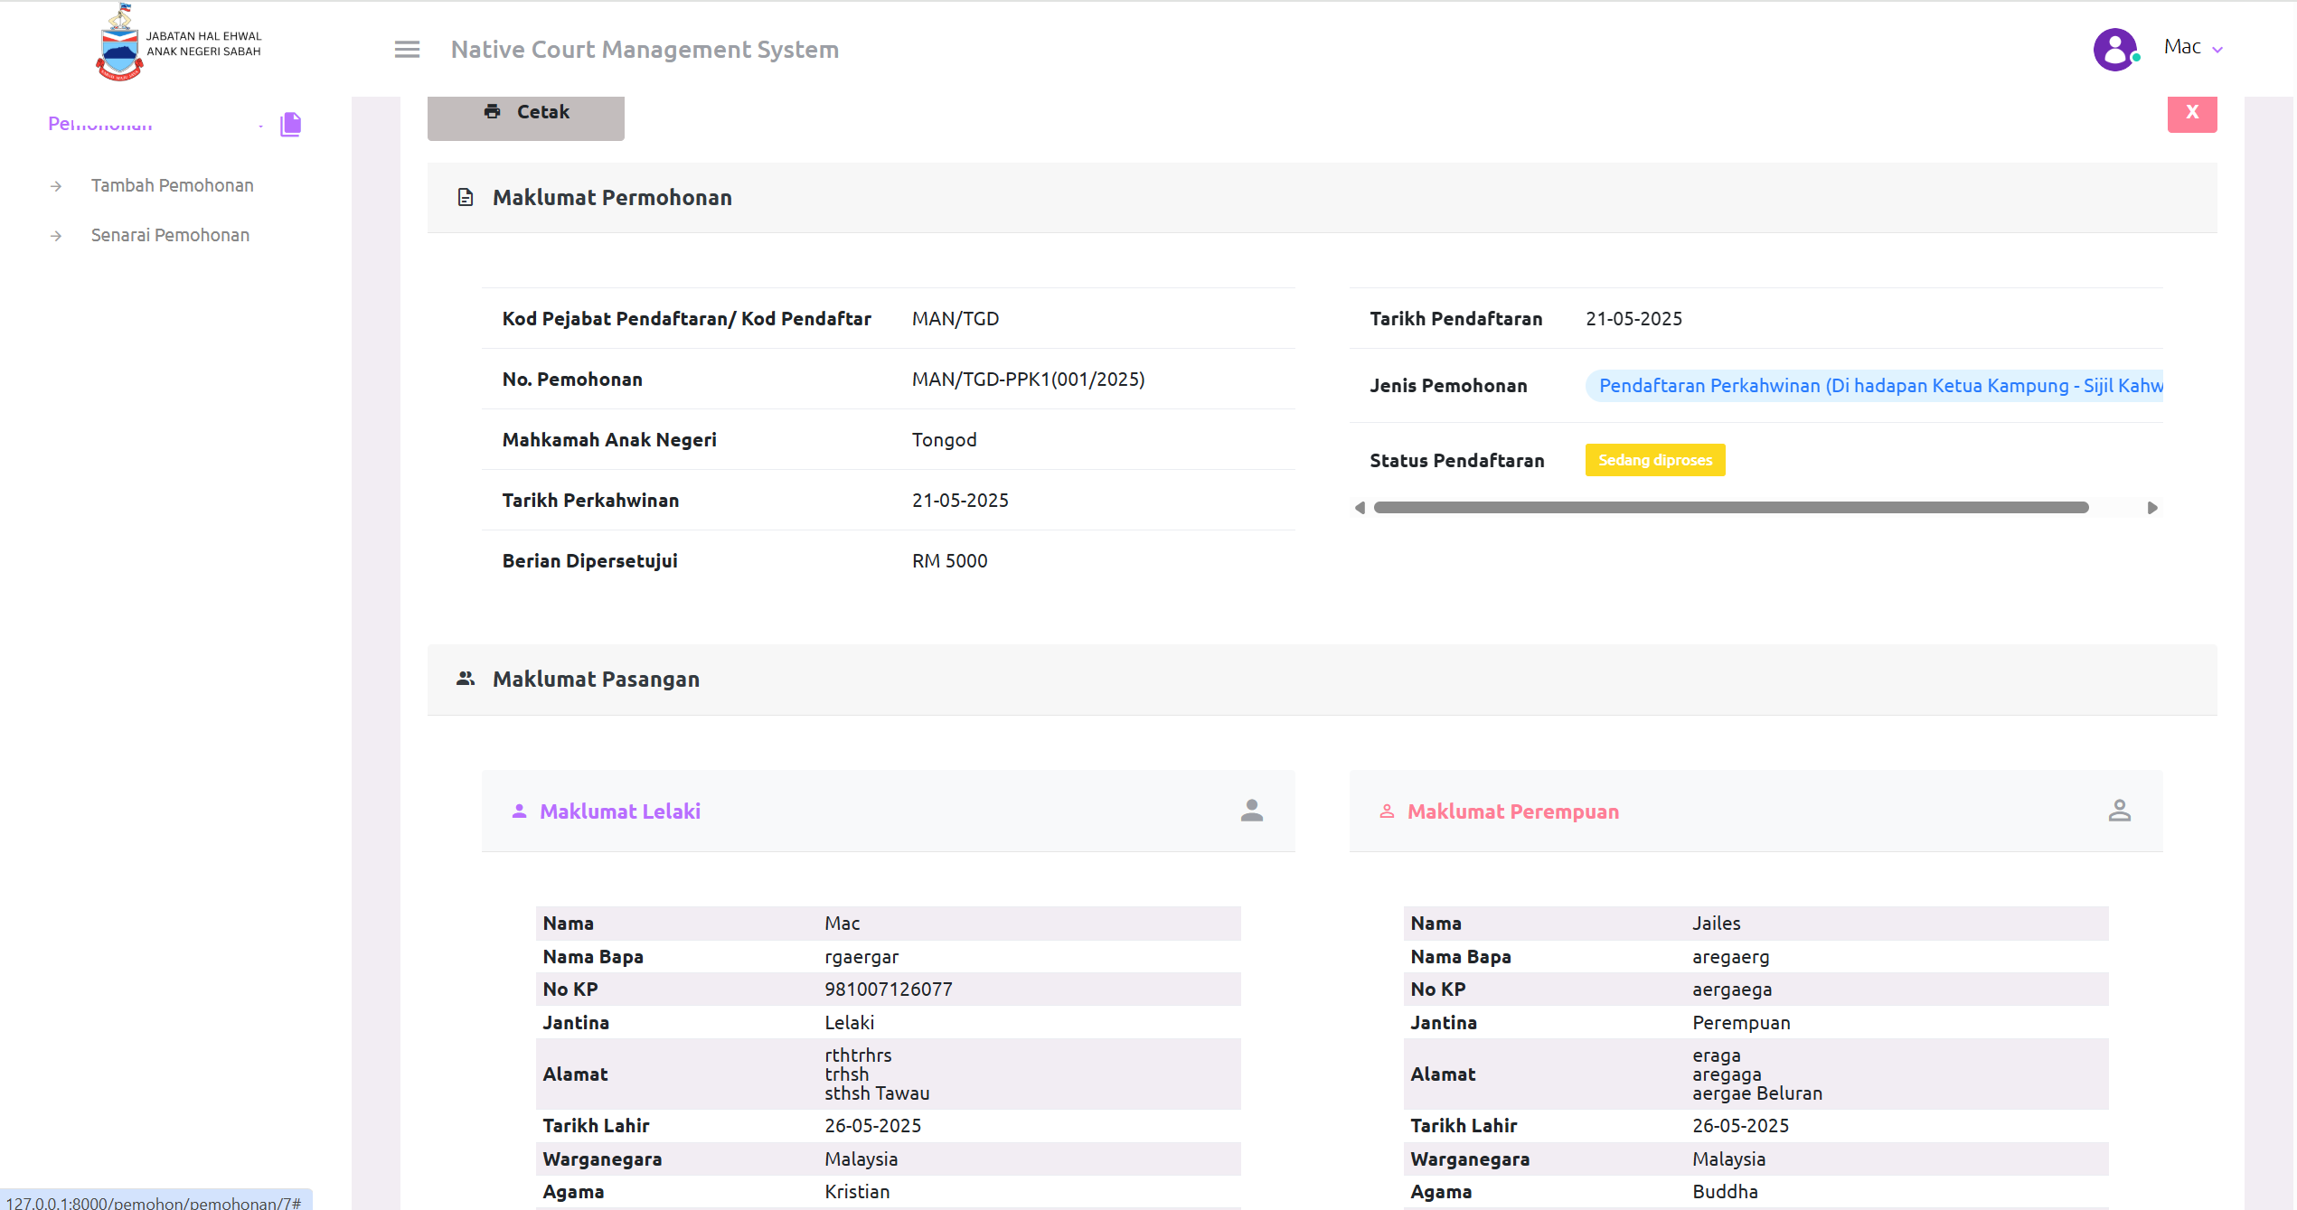Click the small pink Maklumat Perempuan user icon
Screen dimensions: 2297x1210
(x=1387, y=811)
